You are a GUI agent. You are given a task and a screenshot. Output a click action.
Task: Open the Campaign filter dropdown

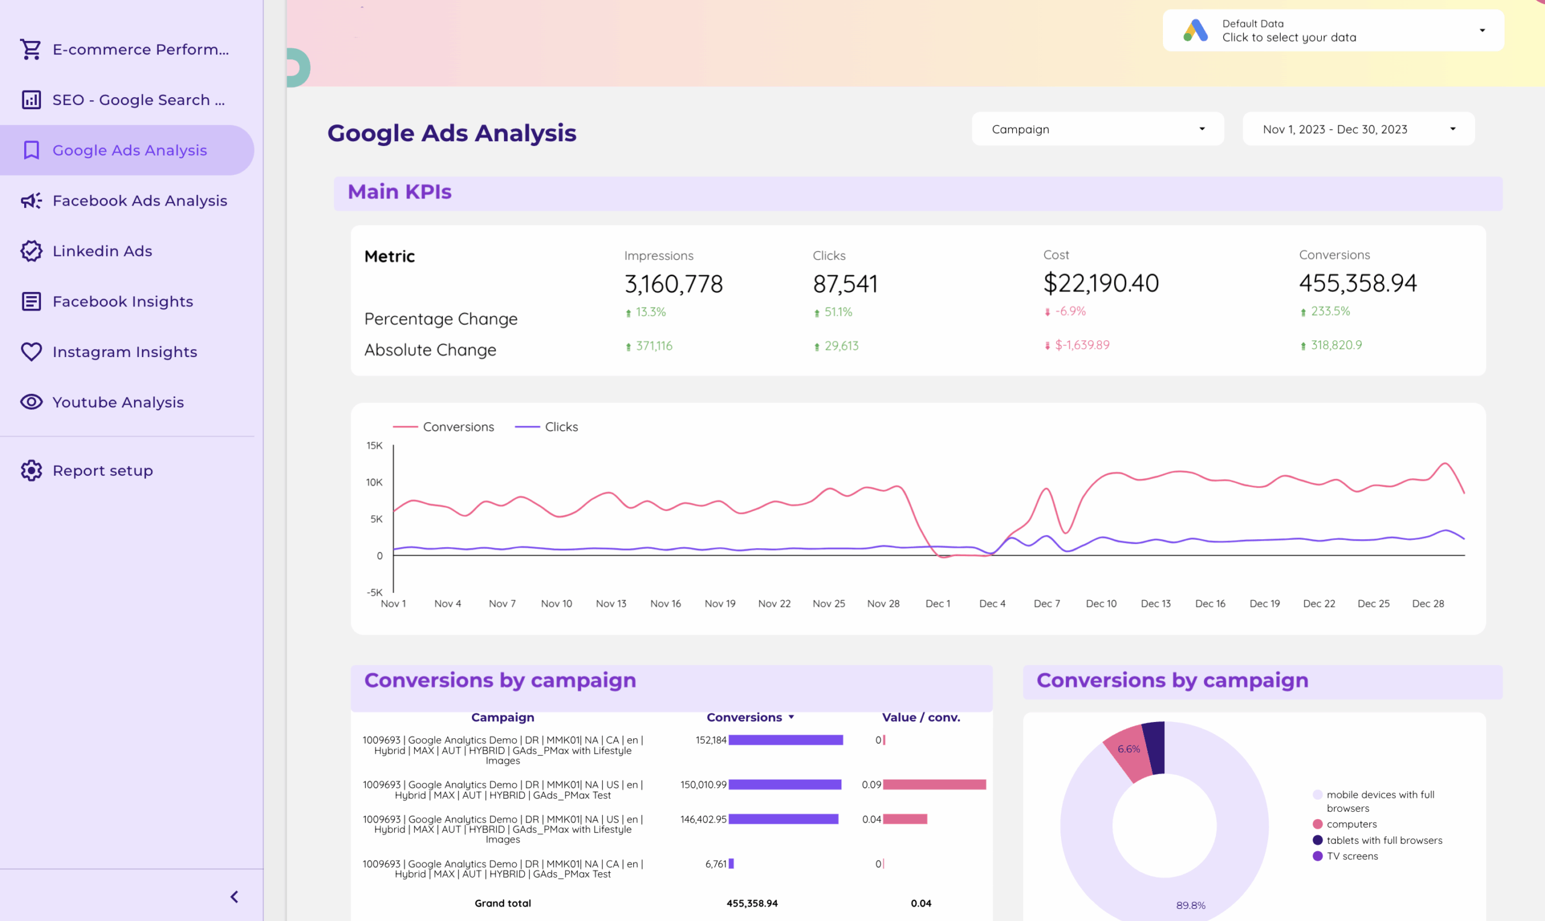[1097, 129]
